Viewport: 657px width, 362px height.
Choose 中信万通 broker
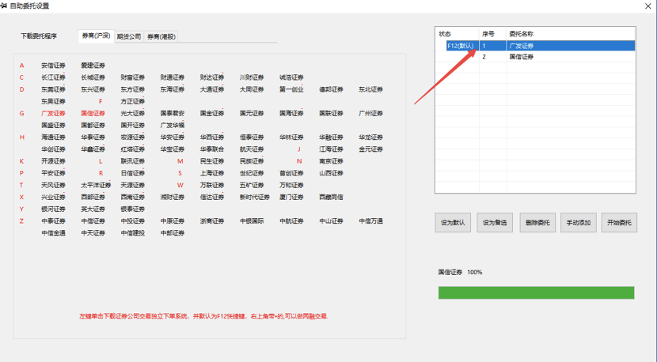370,221
